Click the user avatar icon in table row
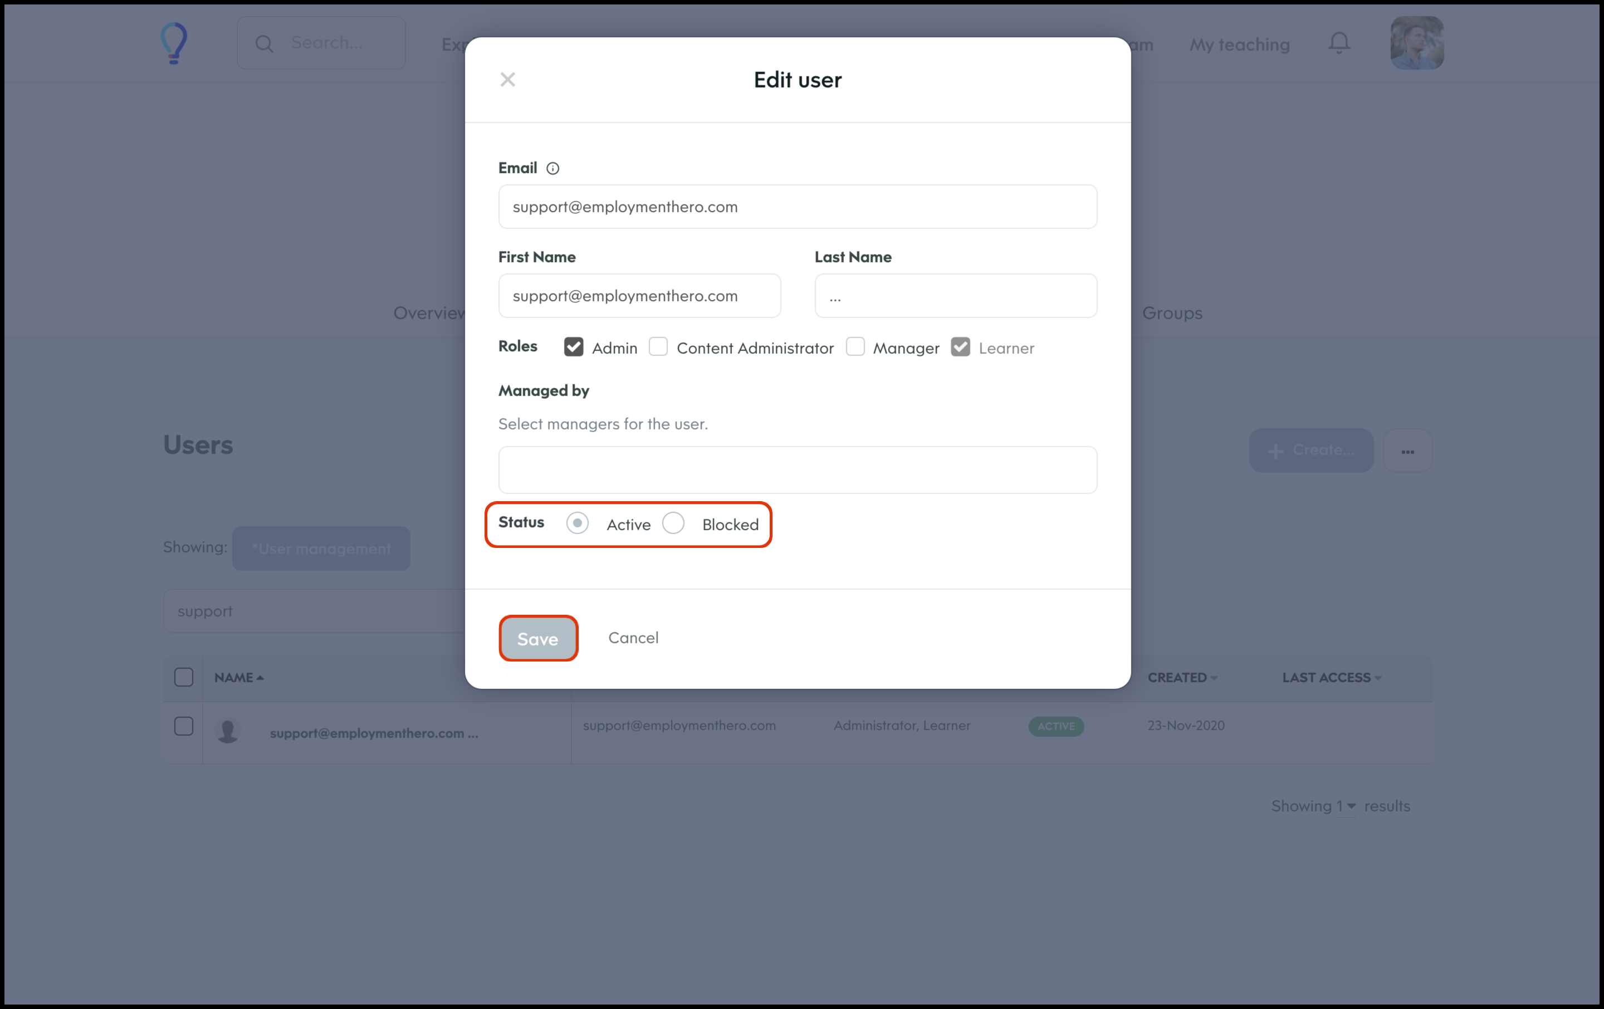Image resolution: width=1604 pixels, height=1009 pixels. [x=228, y=731]
